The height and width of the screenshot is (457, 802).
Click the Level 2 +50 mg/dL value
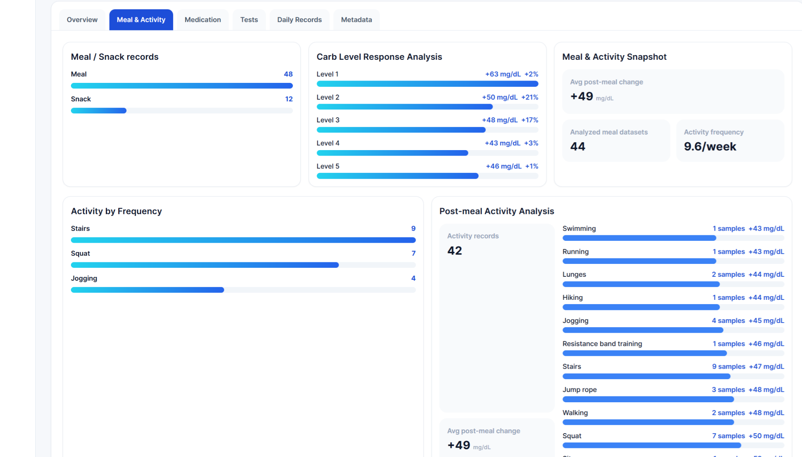[x=500, y=97]
